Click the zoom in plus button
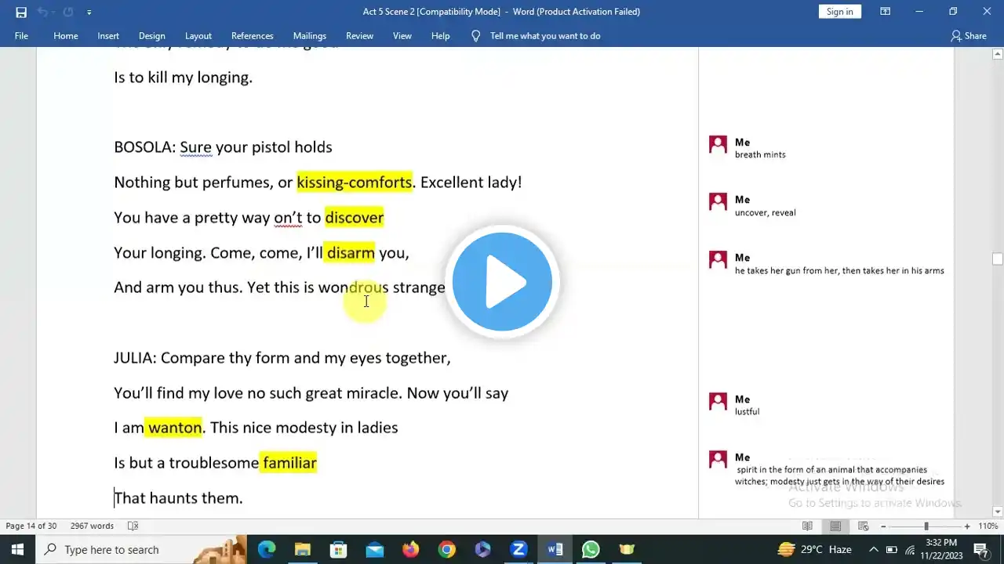The height and width of the screenshot is (564, 1004). coord(967,526)
